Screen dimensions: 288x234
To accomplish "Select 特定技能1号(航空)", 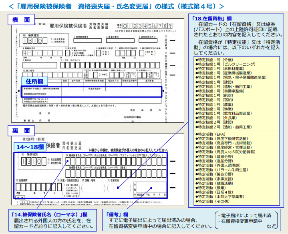I will point(214,95).
